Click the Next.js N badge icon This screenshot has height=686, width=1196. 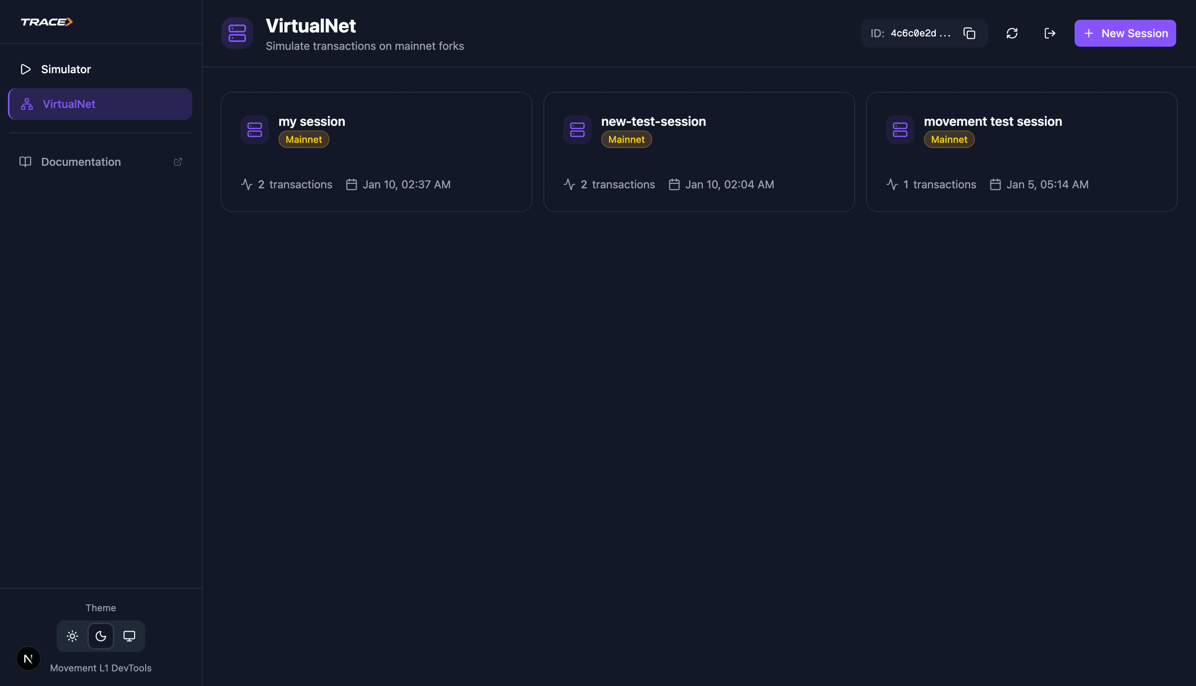point(28,658)
